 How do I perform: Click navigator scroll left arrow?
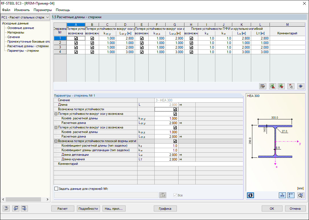(3, 199)
